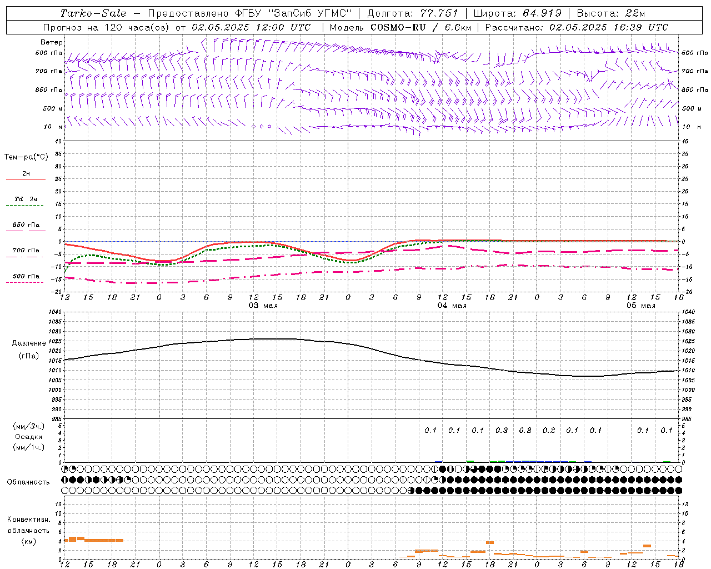
Task: Click the 500 гПа temperature legend entry
Action: click(26, 276)
